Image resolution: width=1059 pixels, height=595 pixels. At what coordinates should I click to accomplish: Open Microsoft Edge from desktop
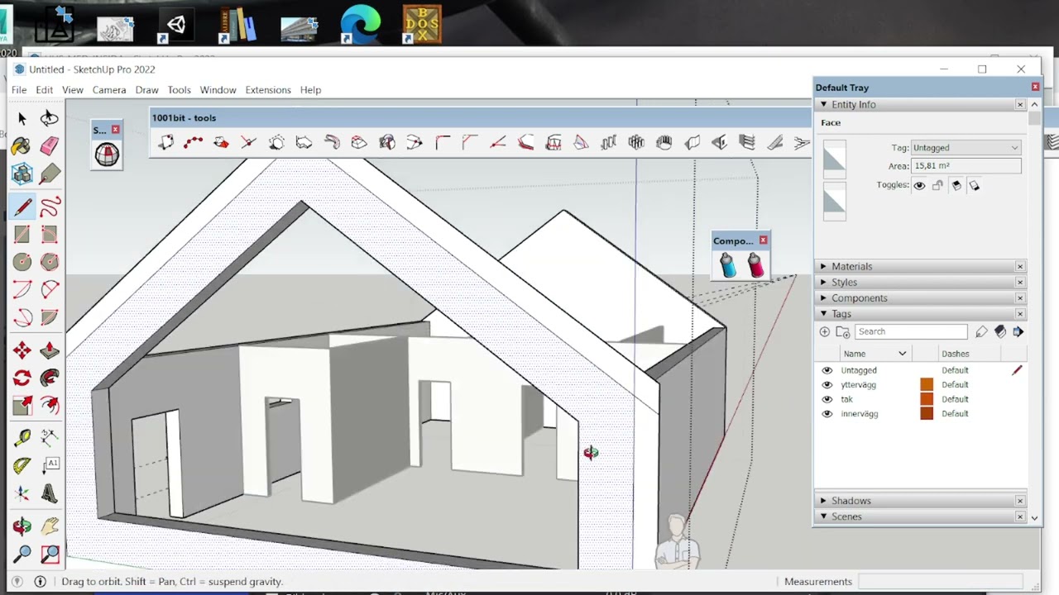(x=361, y=23)
